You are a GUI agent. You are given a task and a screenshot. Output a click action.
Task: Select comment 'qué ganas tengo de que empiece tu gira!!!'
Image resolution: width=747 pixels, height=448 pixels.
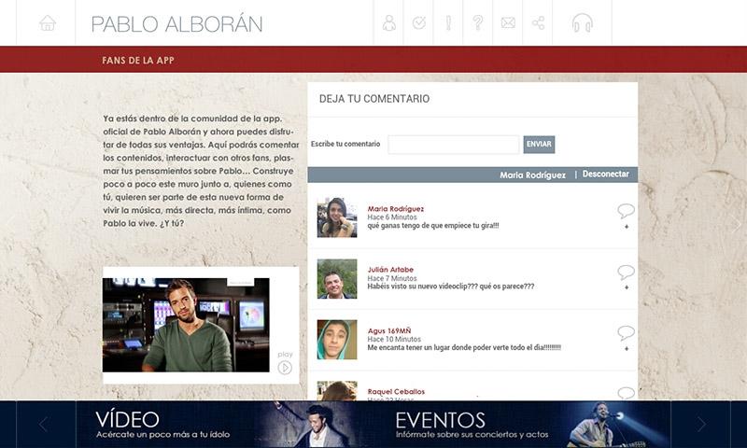pos(433,226)
